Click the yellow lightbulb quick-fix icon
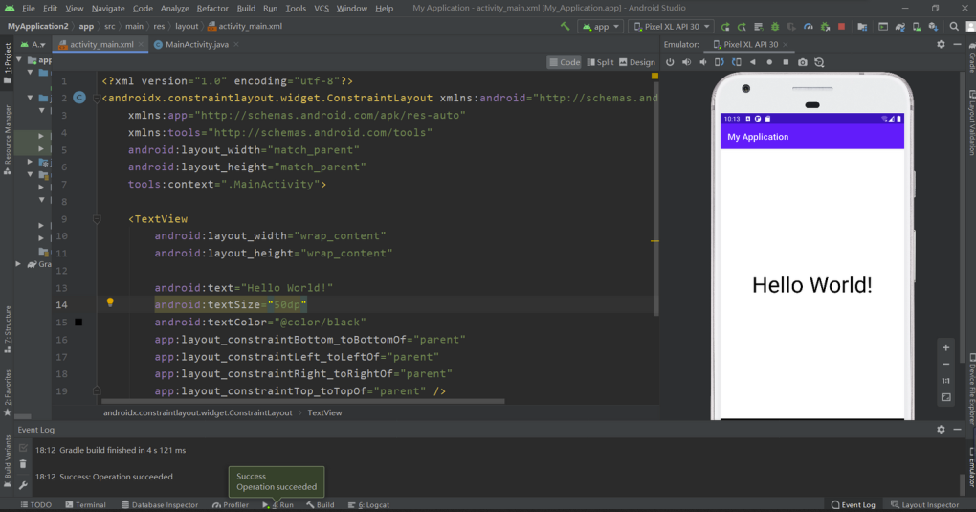This screenshot has height=512, width=976. coord(110,302)
